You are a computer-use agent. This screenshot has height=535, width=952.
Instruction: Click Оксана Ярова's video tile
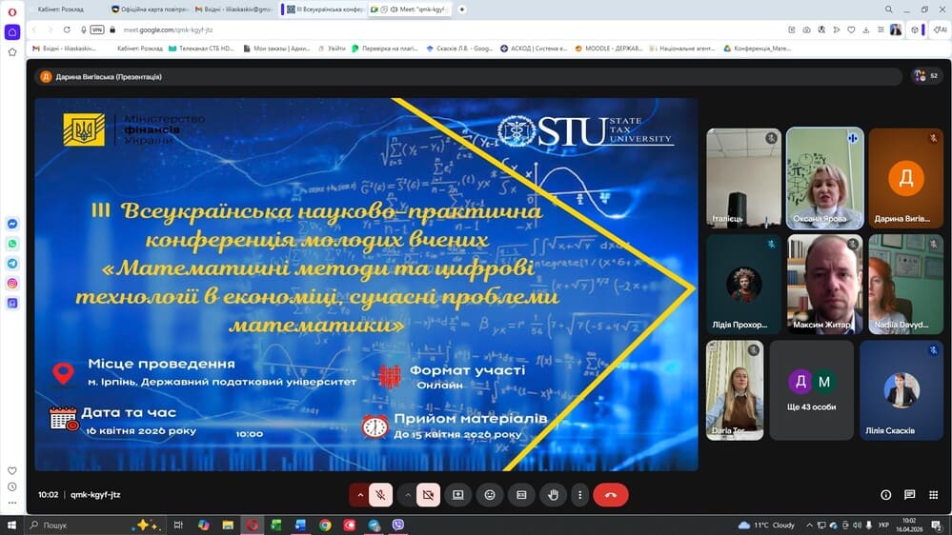[x=824, y=179]
